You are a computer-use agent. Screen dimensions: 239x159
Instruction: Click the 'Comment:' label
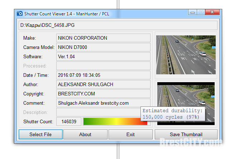(34, 103)
